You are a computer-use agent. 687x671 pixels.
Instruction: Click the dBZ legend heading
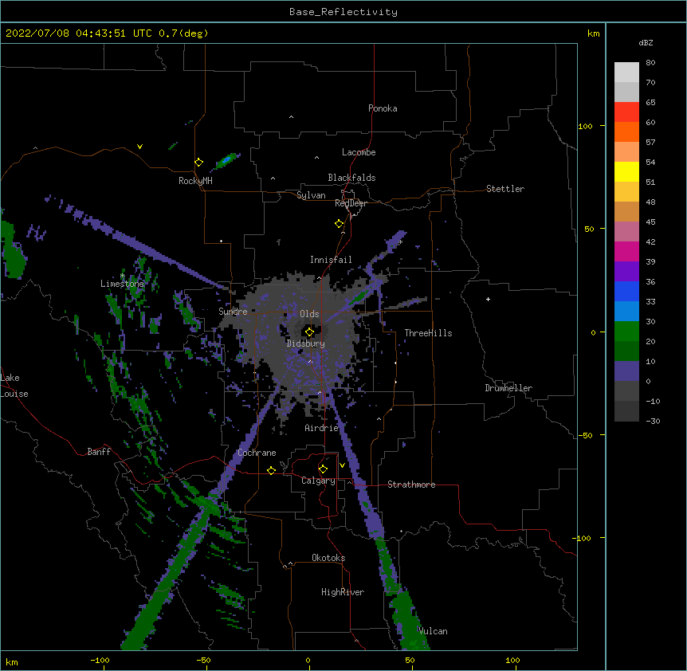(x=646, y=43)
